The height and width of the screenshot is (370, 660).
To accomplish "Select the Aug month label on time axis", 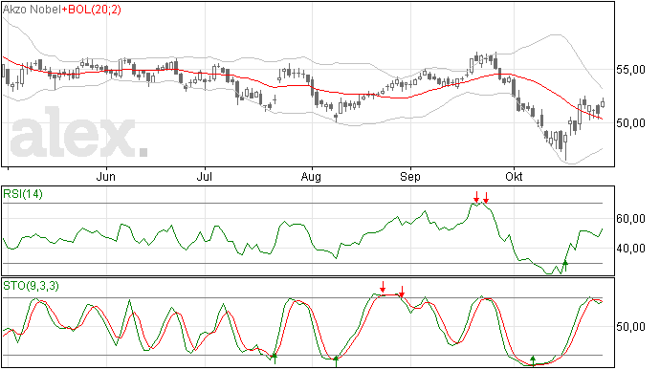I will click(311, 177).
